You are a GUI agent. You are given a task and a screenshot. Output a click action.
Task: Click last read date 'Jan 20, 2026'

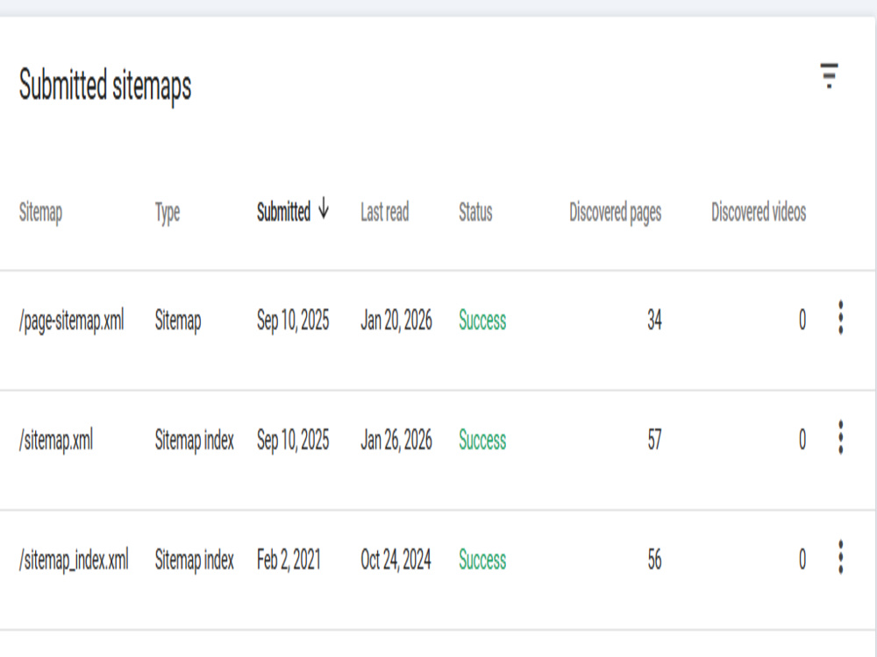pyautogui.click(x=396, y=321)
